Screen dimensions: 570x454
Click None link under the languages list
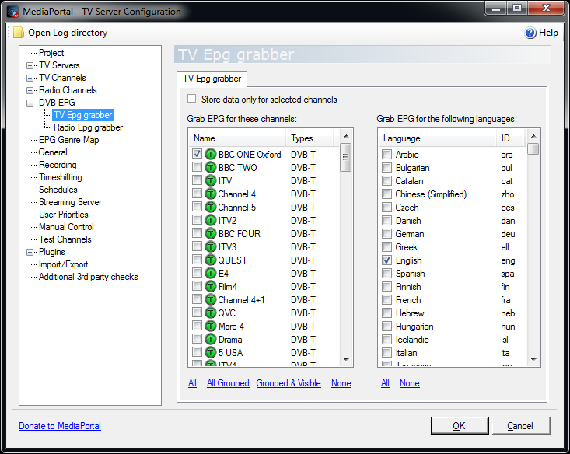[x=410, y=383]
